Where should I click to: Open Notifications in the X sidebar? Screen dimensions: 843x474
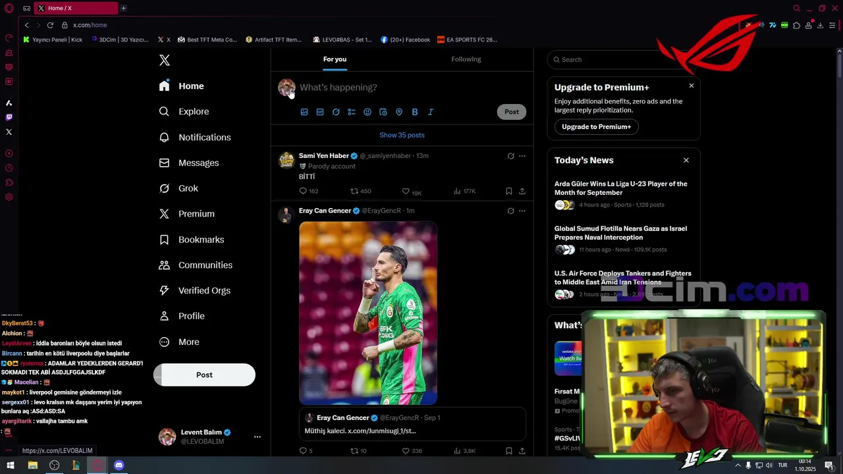tap(195, 138)
